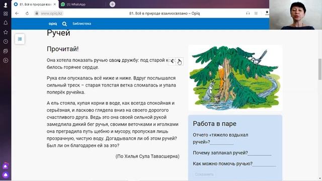The height and width of the screenshot is (181, 322).
Task: Open collections icon in the left sidebar
Action: pos(6,51)
